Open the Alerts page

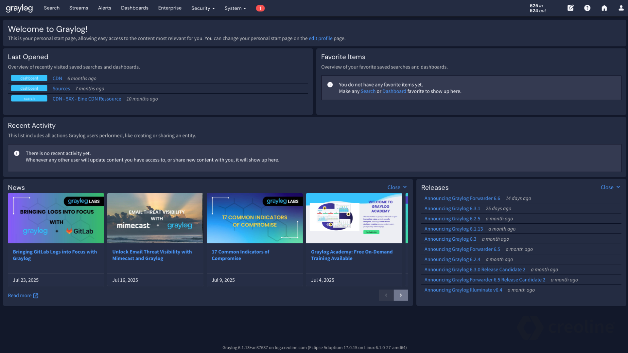(x=104, y=8)
